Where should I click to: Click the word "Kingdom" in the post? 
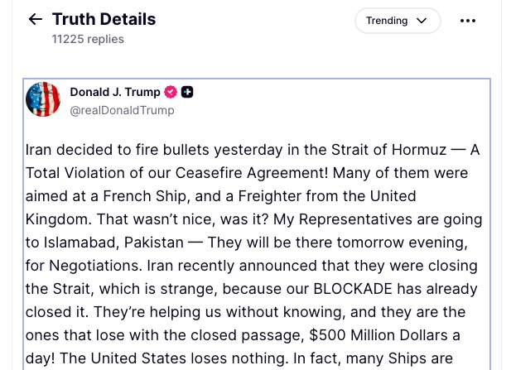57,219
